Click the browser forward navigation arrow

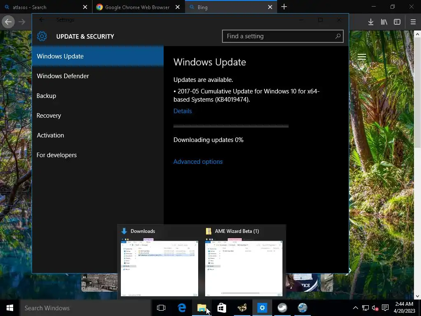pyautogui.click(x=22, y=22)
